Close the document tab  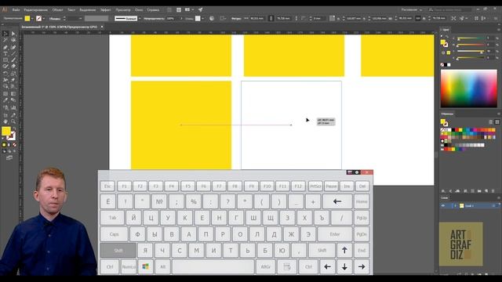point(102,27)
